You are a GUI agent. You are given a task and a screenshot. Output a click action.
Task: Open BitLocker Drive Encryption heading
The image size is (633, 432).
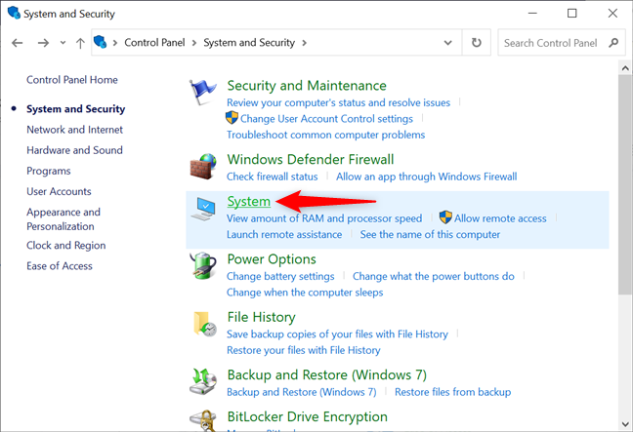pos(307,416)
